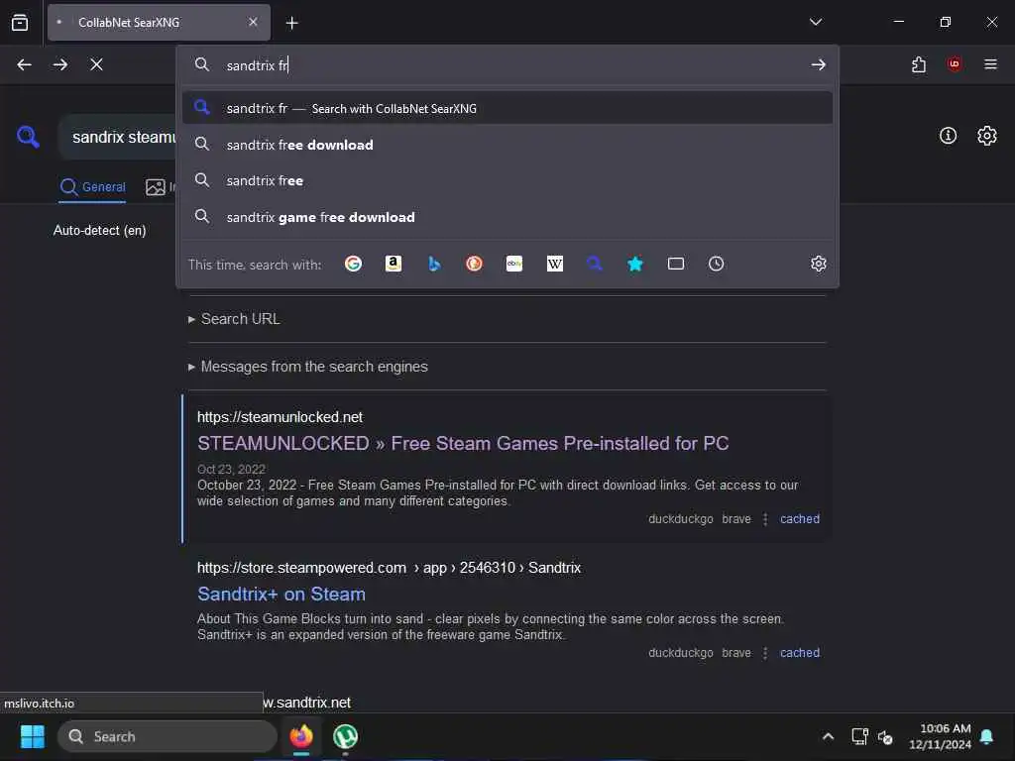Select suggestion 'sandtrix free download'
This screenshot has width=1015, height=761.
[x=507, y=145]
